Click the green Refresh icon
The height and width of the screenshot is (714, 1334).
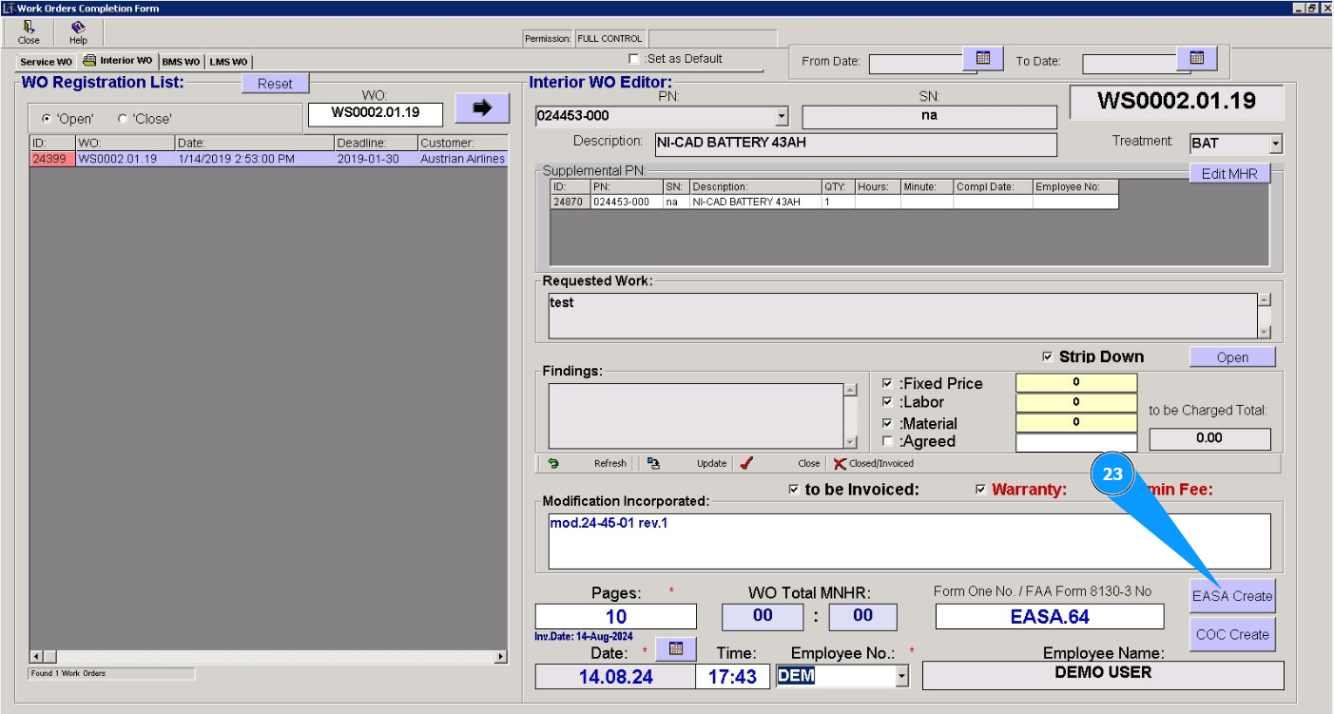[553, 464]
